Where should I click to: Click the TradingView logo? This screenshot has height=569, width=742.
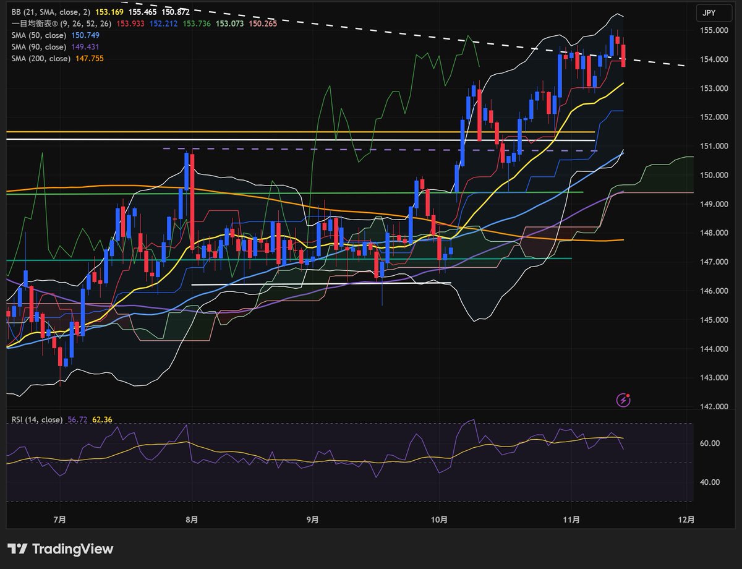click(x=60, y=549)
